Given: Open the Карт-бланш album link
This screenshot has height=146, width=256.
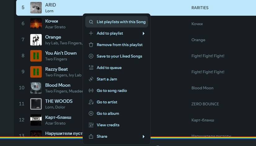Looking at the screenshot, I should click(x=203, y=120).
